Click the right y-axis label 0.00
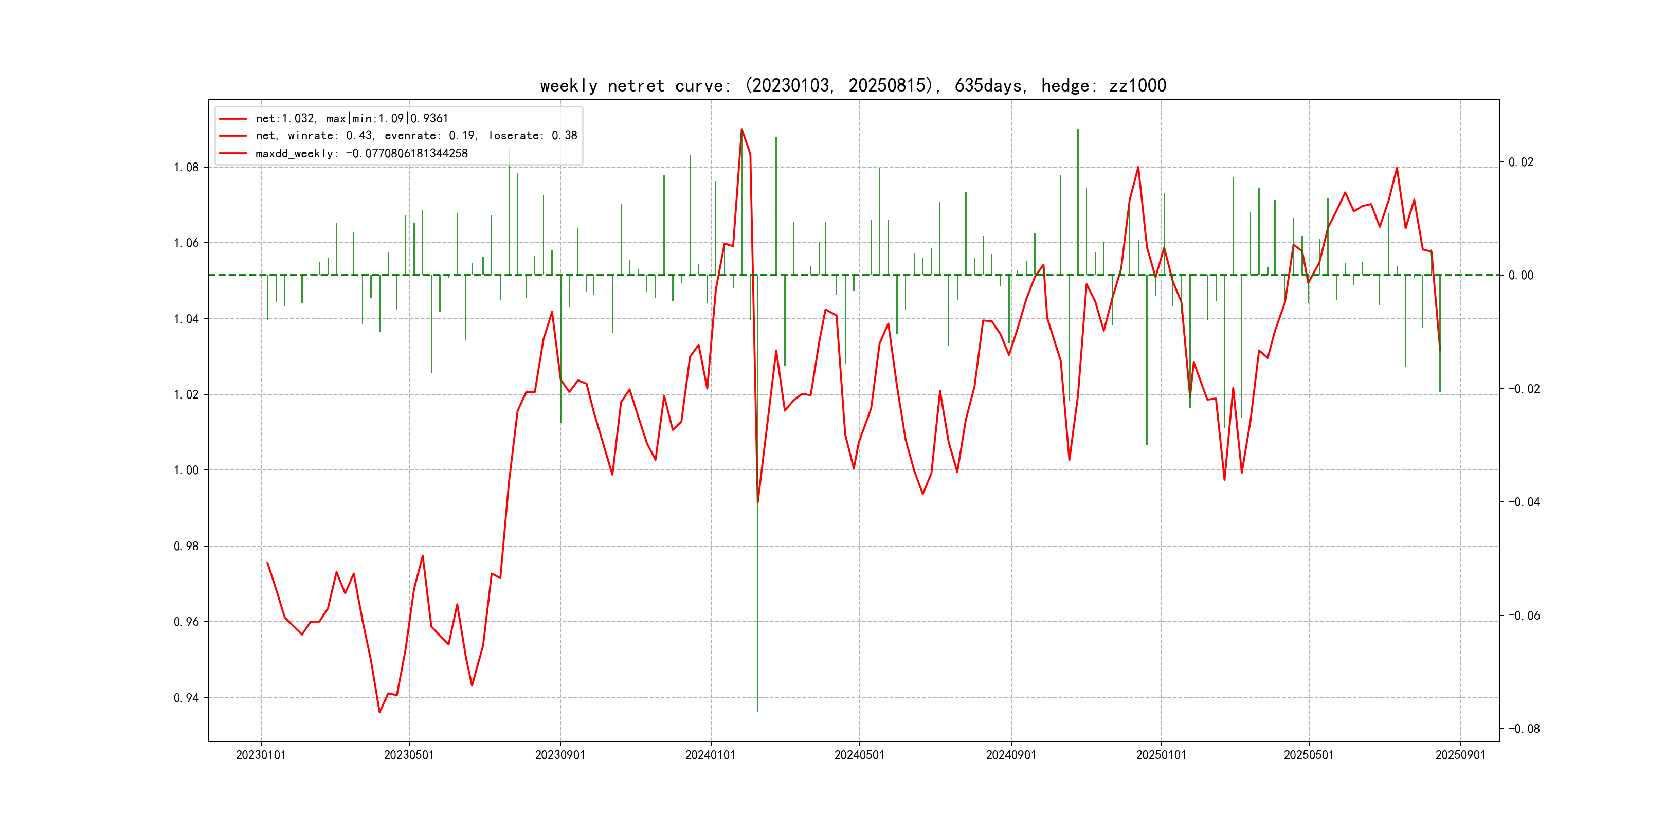 tap(1520, 276)
